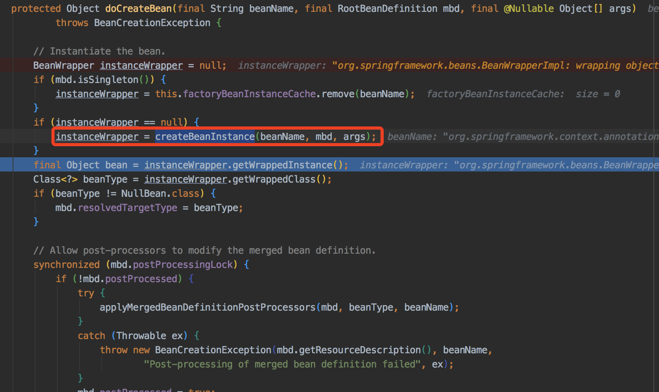Click the 'size = 0' inline debug hint

point(598,94)
